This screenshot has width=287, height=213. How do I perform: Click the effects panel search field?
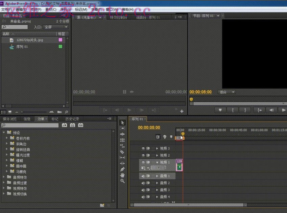coord(30,125)
